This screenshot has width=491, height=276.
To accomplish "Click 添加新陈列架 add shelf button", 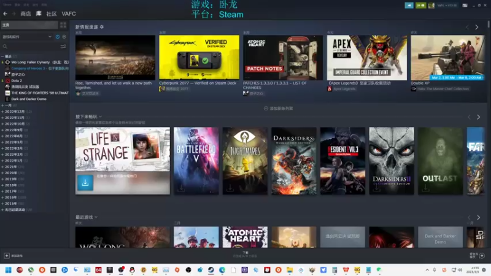I will (279, 109).
